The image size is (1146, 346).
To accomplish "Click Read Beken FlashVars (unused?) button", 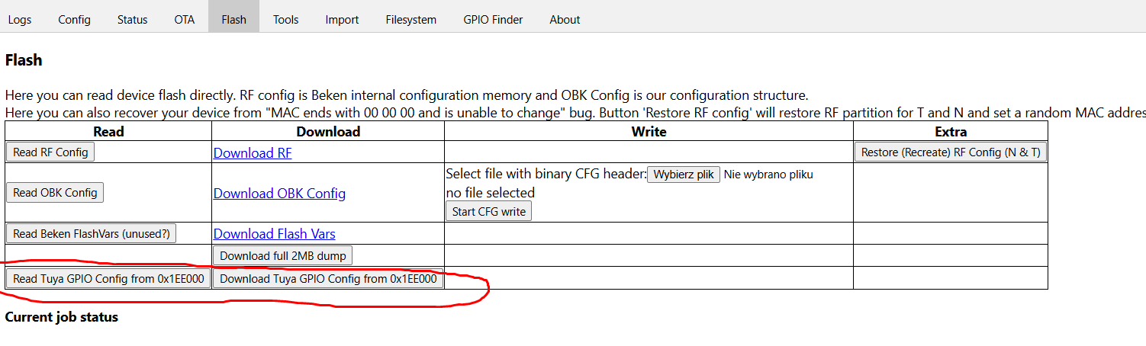I will coord(91,233).
